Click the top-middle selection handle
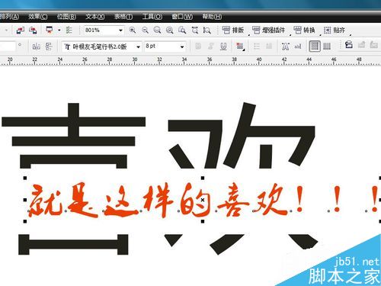This screenshot has width=381, height=286. 203,178
